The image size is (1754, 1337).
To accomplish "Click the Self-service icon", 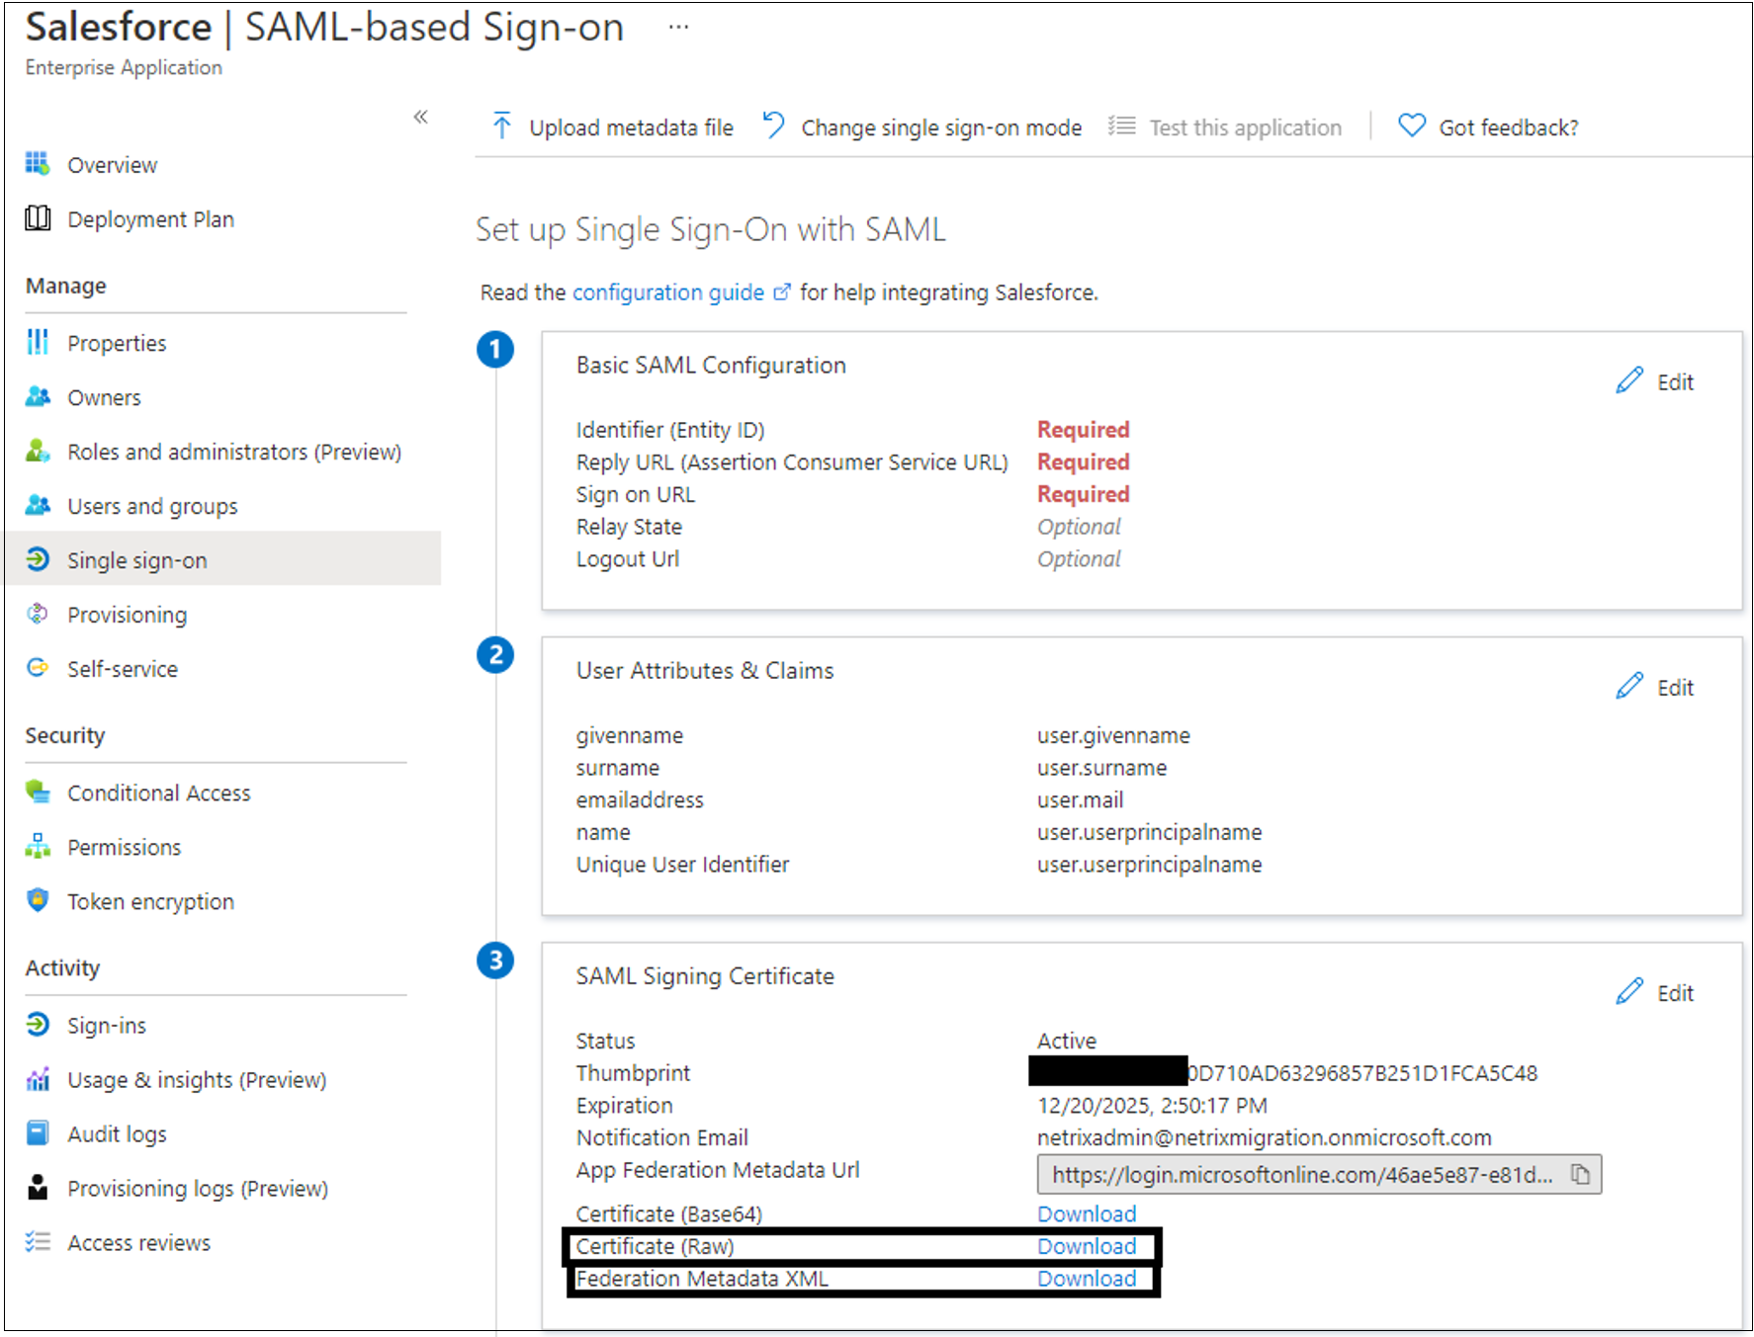I will pos(38,668).
